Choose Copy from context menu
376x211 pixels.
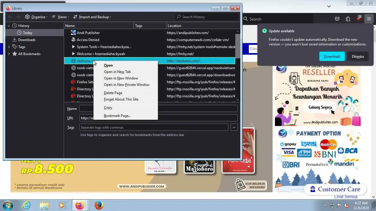(x=125, y=108)
